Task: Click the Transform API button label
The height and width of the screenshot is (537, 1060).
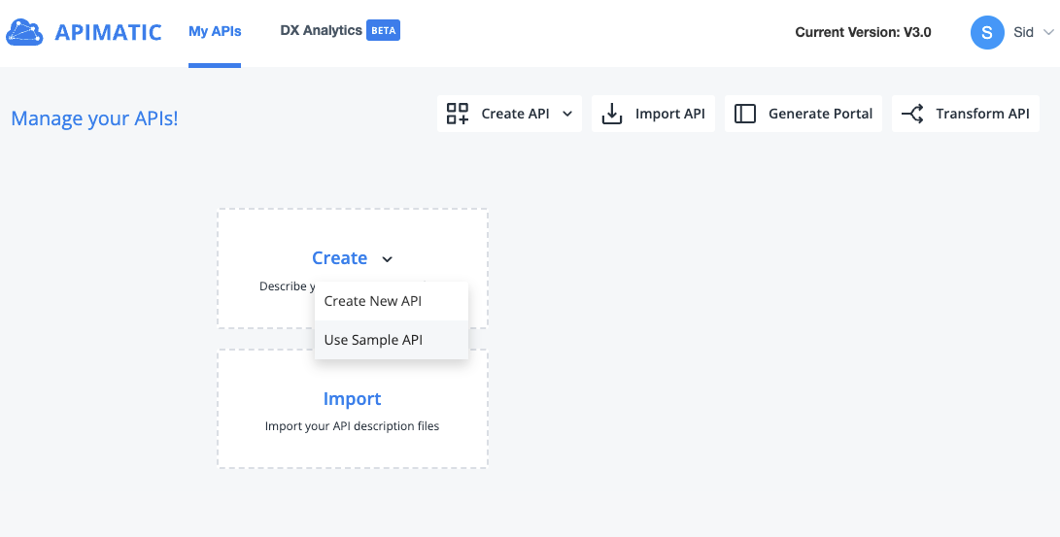Action: point(983,114)
